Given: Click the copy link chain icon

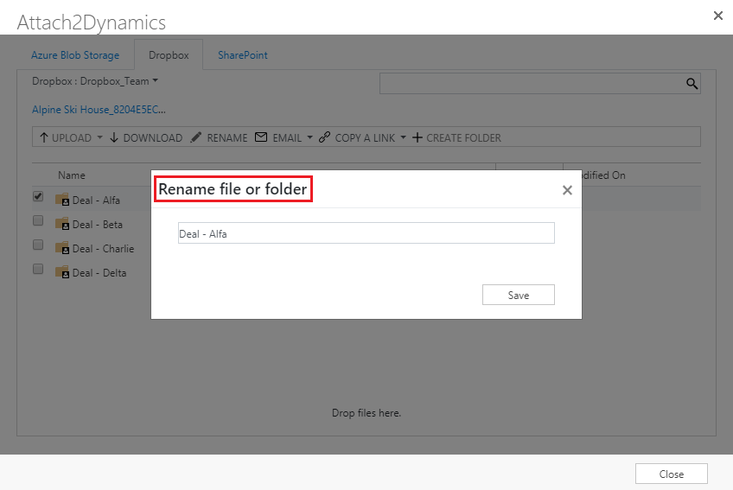Looking at the screenshot, I should [x=324, y=137].
